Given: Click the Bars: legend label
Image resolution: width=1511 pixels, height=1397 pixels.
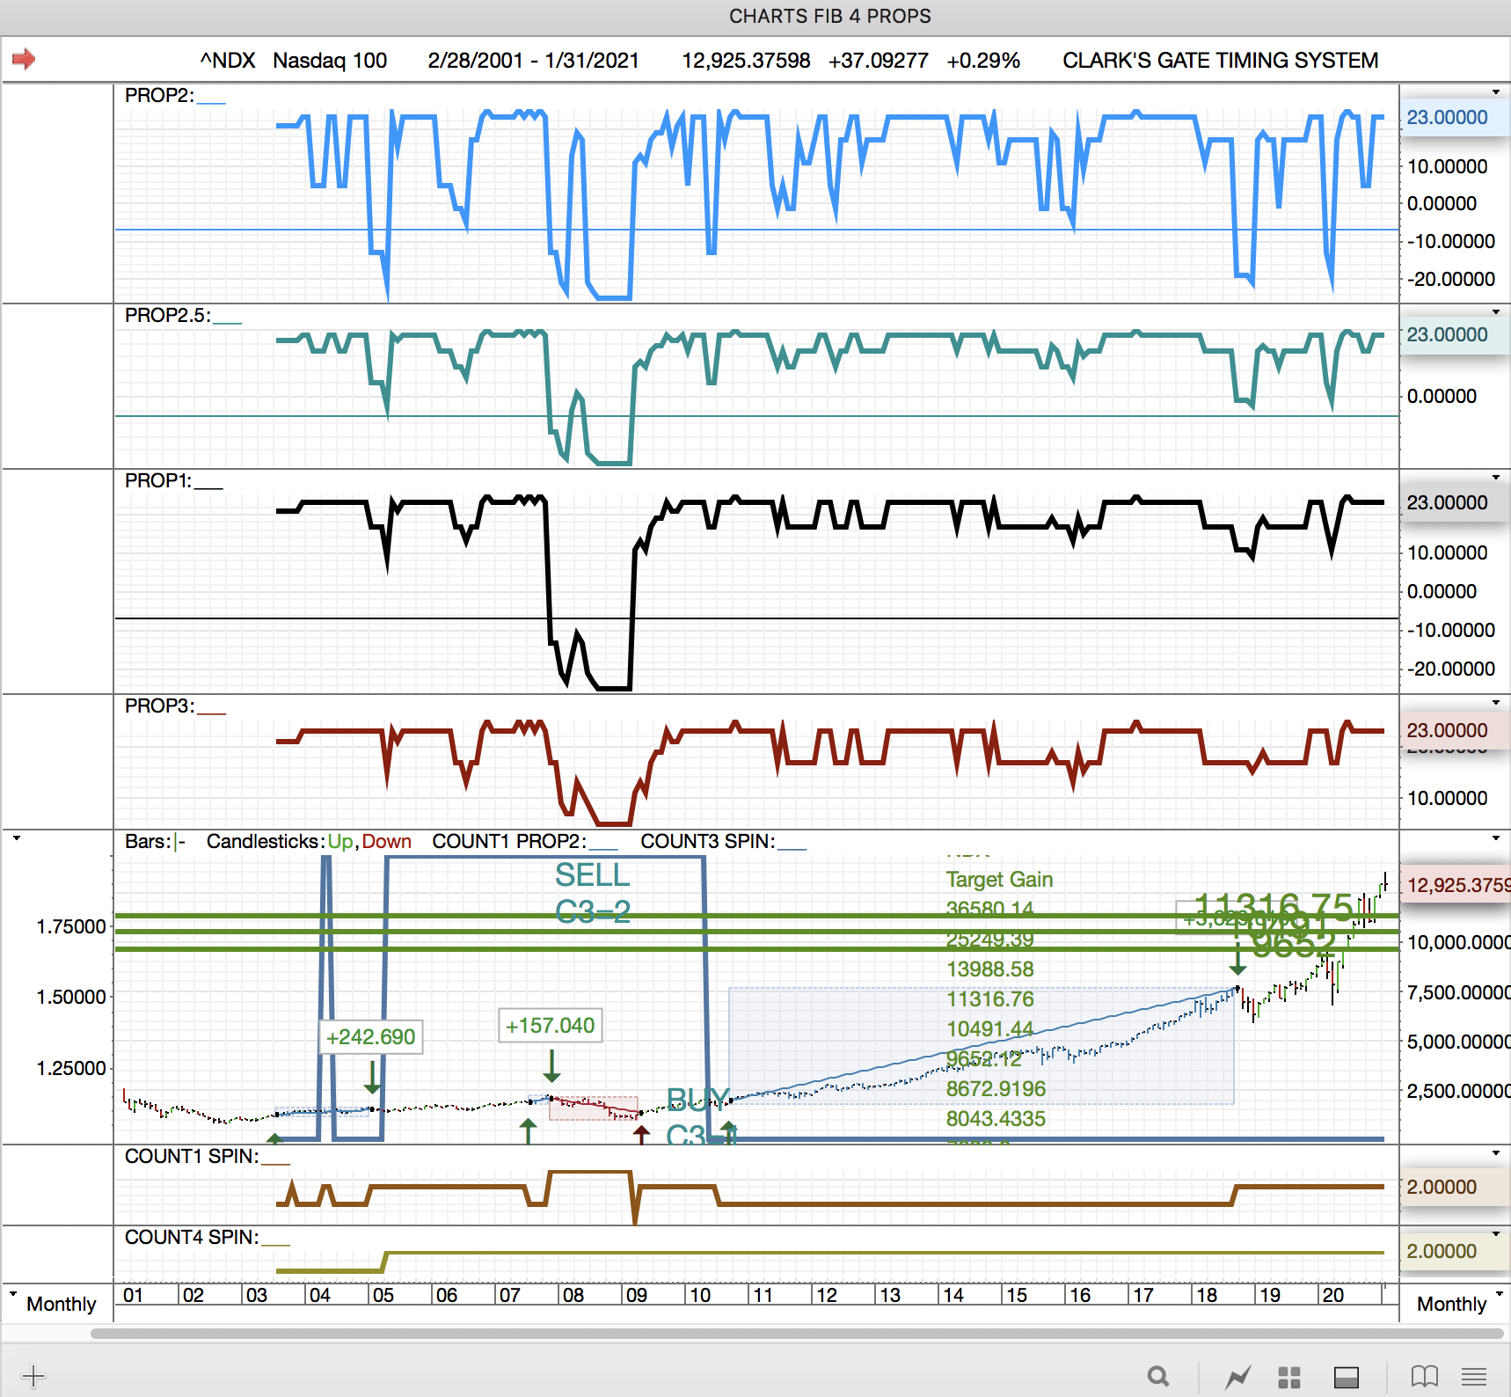Looking at the screenshot, I should (x=148, y=841).
